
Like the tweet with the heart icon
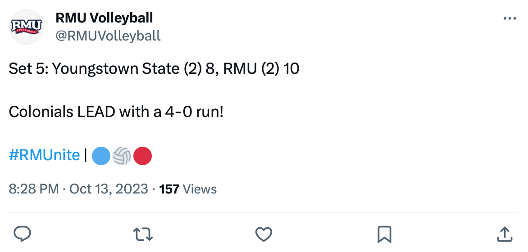pyautogui.click(x=264, y=234)
